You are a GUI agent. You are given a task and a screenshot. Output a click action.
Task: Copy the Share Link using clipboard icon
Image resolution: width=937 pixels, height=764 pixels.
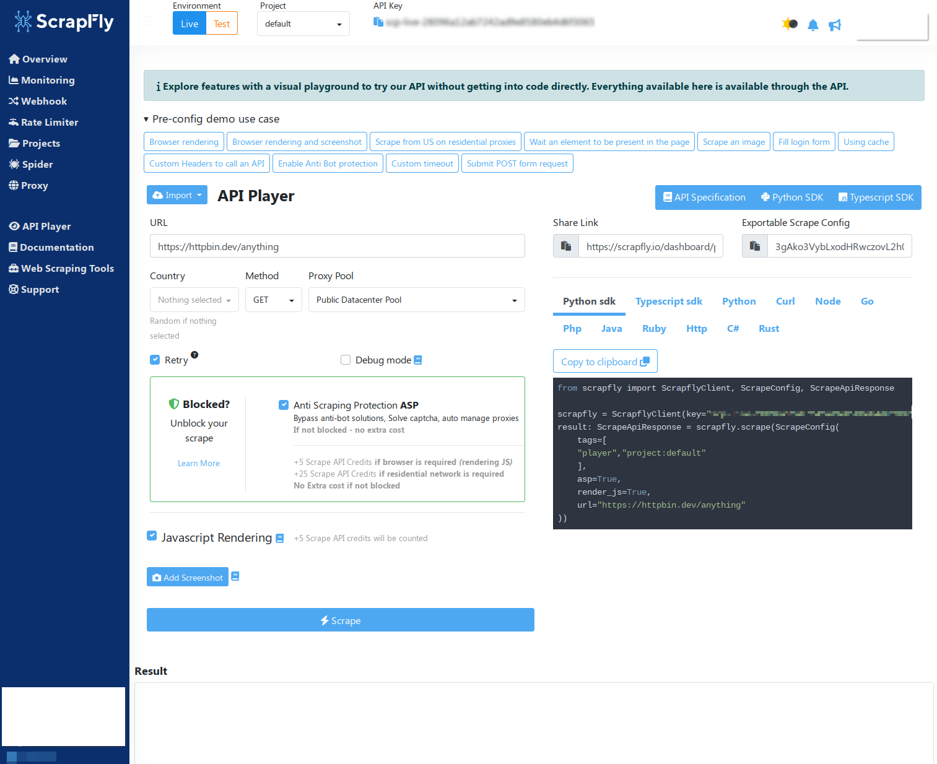[x=566, y=246]
